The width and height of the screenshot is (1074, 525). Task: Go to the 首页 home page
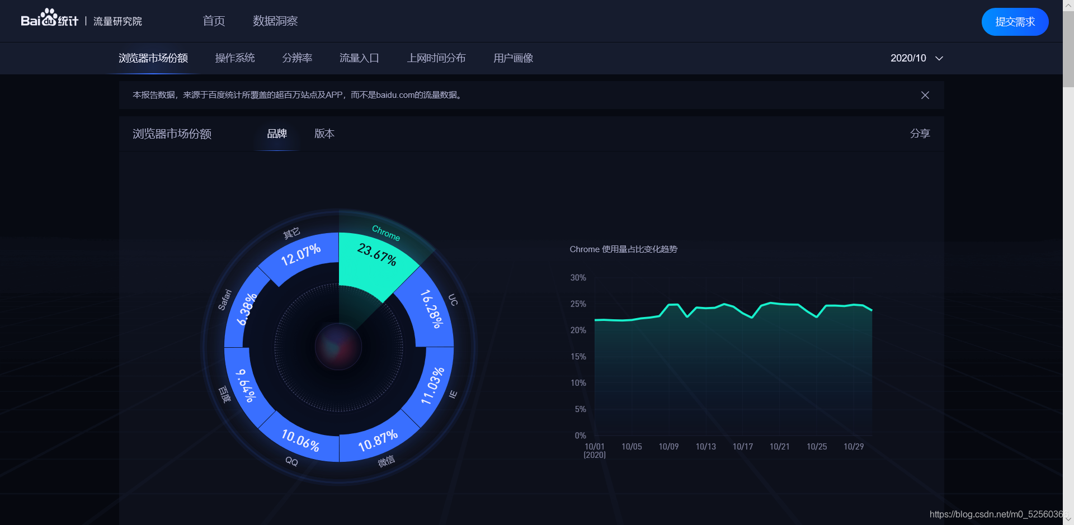(214, 21)
